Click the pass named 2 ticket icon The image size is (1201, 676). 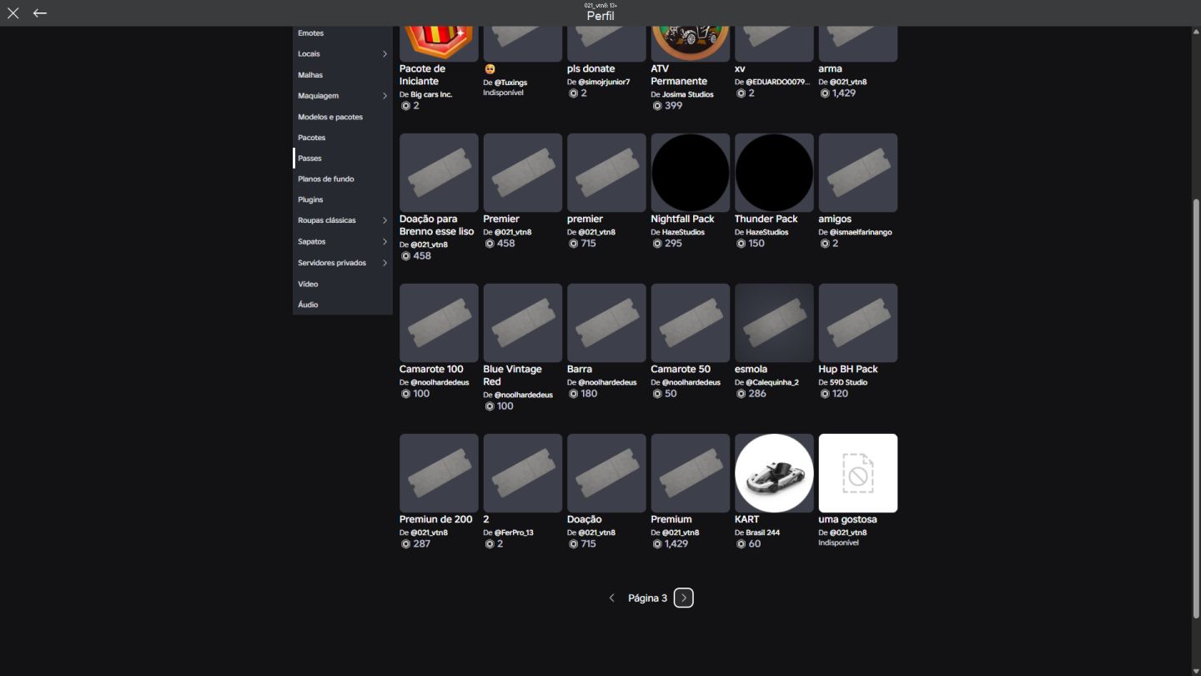[x=523, y=473]
